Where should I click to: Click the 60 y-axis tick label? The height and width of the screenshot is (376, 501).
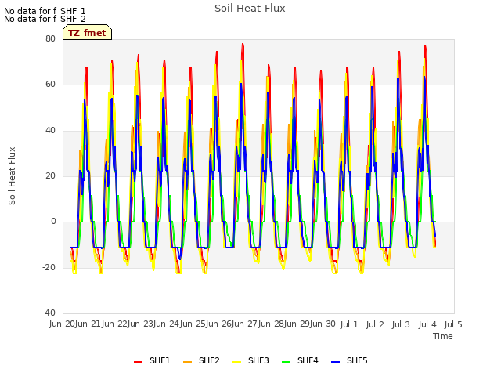(x=50, y=85)
